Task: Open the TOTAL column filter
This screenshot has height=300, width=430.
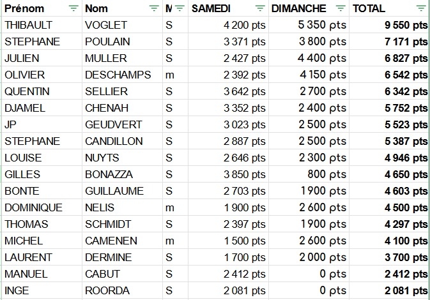Action: (x=420, y=9)
